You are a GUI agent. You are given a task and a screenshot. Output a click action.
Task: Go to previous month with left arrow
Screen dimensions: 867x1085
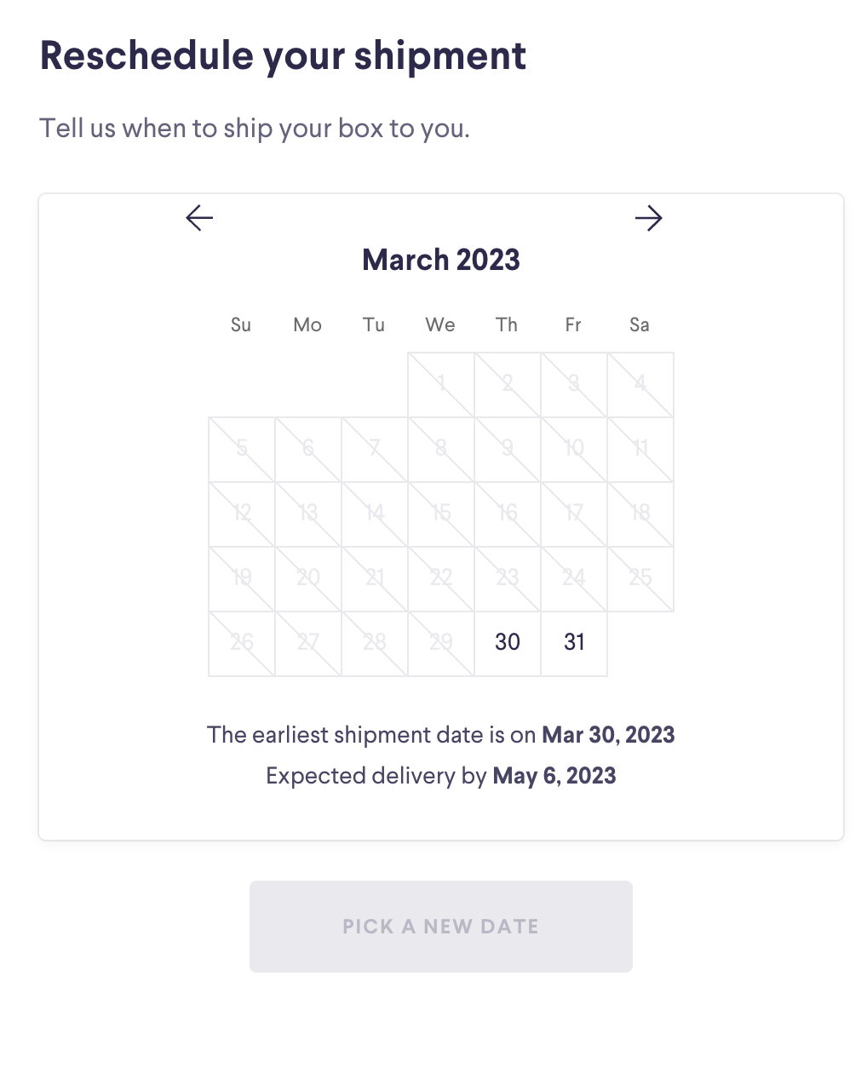(x=199, y=218)
